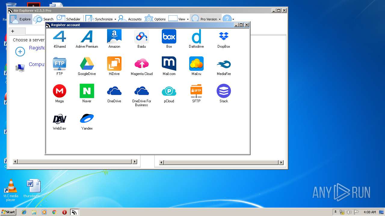Screen dimensions: 385x216
Task: Click the Synchronize toolbar button
Action: [99, 19]
